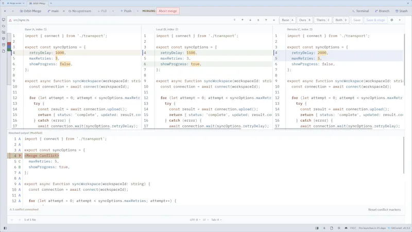The width and height of the screenshot is (412, 232).
Task: Jump to first conflict icon
Action: click(x=234, y=20)
